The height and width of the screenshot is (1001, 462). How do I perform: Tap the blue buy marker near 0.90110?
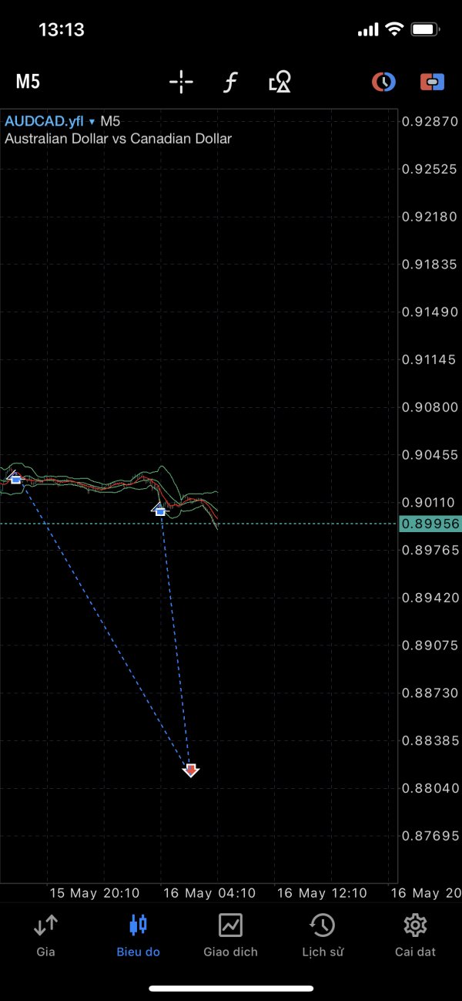pyautogui.click(x=159, y=509)
